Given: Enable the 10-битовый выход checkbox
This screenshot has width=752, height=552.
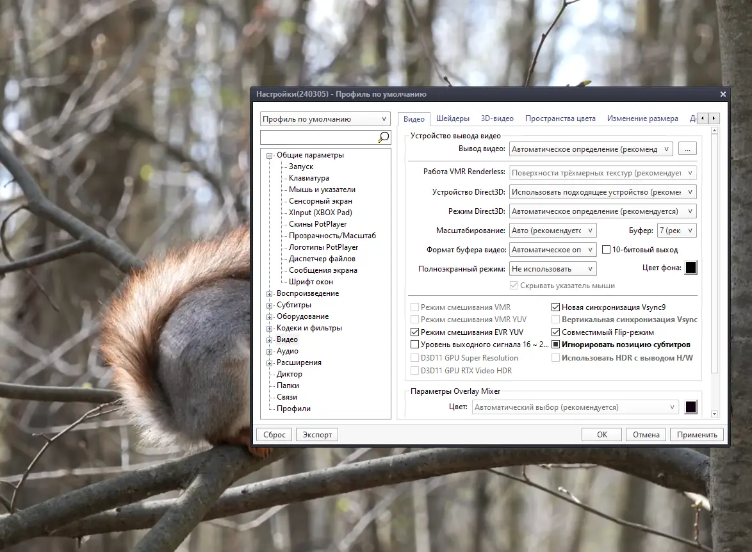Looking at the screenshot, I should tap(606, 249).
